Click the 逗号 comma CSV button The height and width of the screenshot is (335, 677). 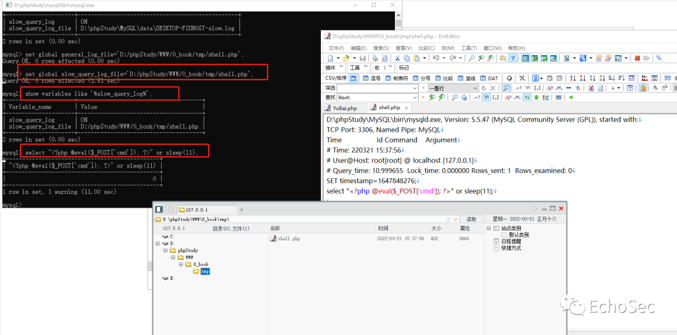click(x=371, y=78)
